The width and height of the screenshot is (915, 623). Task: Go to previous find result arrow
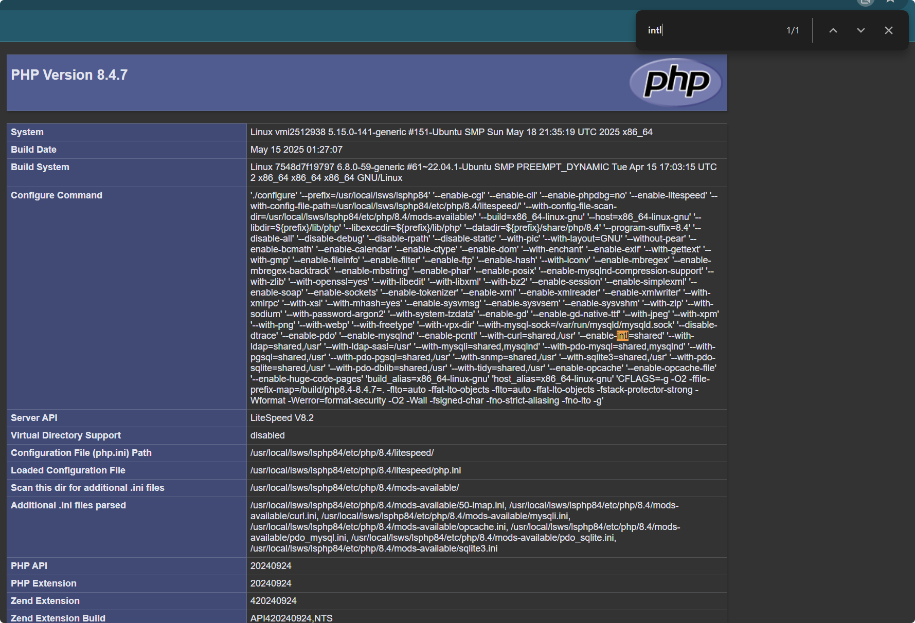point(833,30)
